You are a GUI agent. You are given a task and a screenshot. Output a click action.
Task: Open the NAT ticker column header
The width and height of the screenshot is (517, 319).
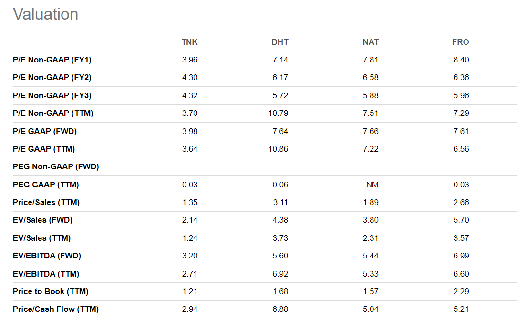371,42
